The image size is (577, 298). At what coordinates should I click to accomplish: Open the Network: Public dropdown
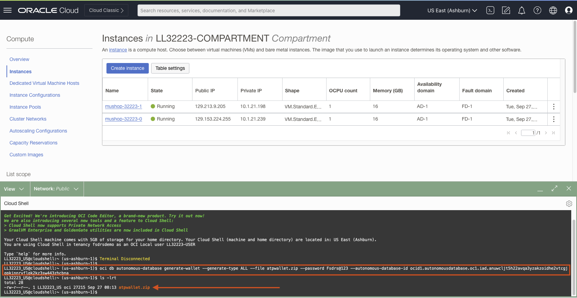[x=56, y=189]
